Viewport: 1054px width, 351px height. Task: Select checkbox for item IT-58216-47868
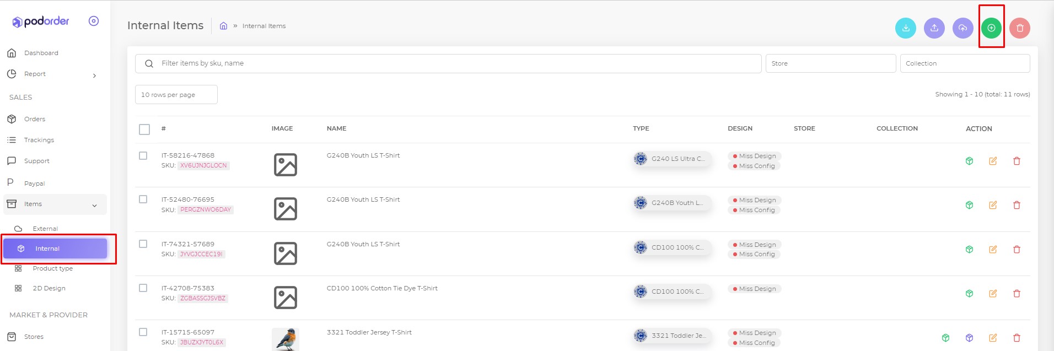tap(143, 156)
